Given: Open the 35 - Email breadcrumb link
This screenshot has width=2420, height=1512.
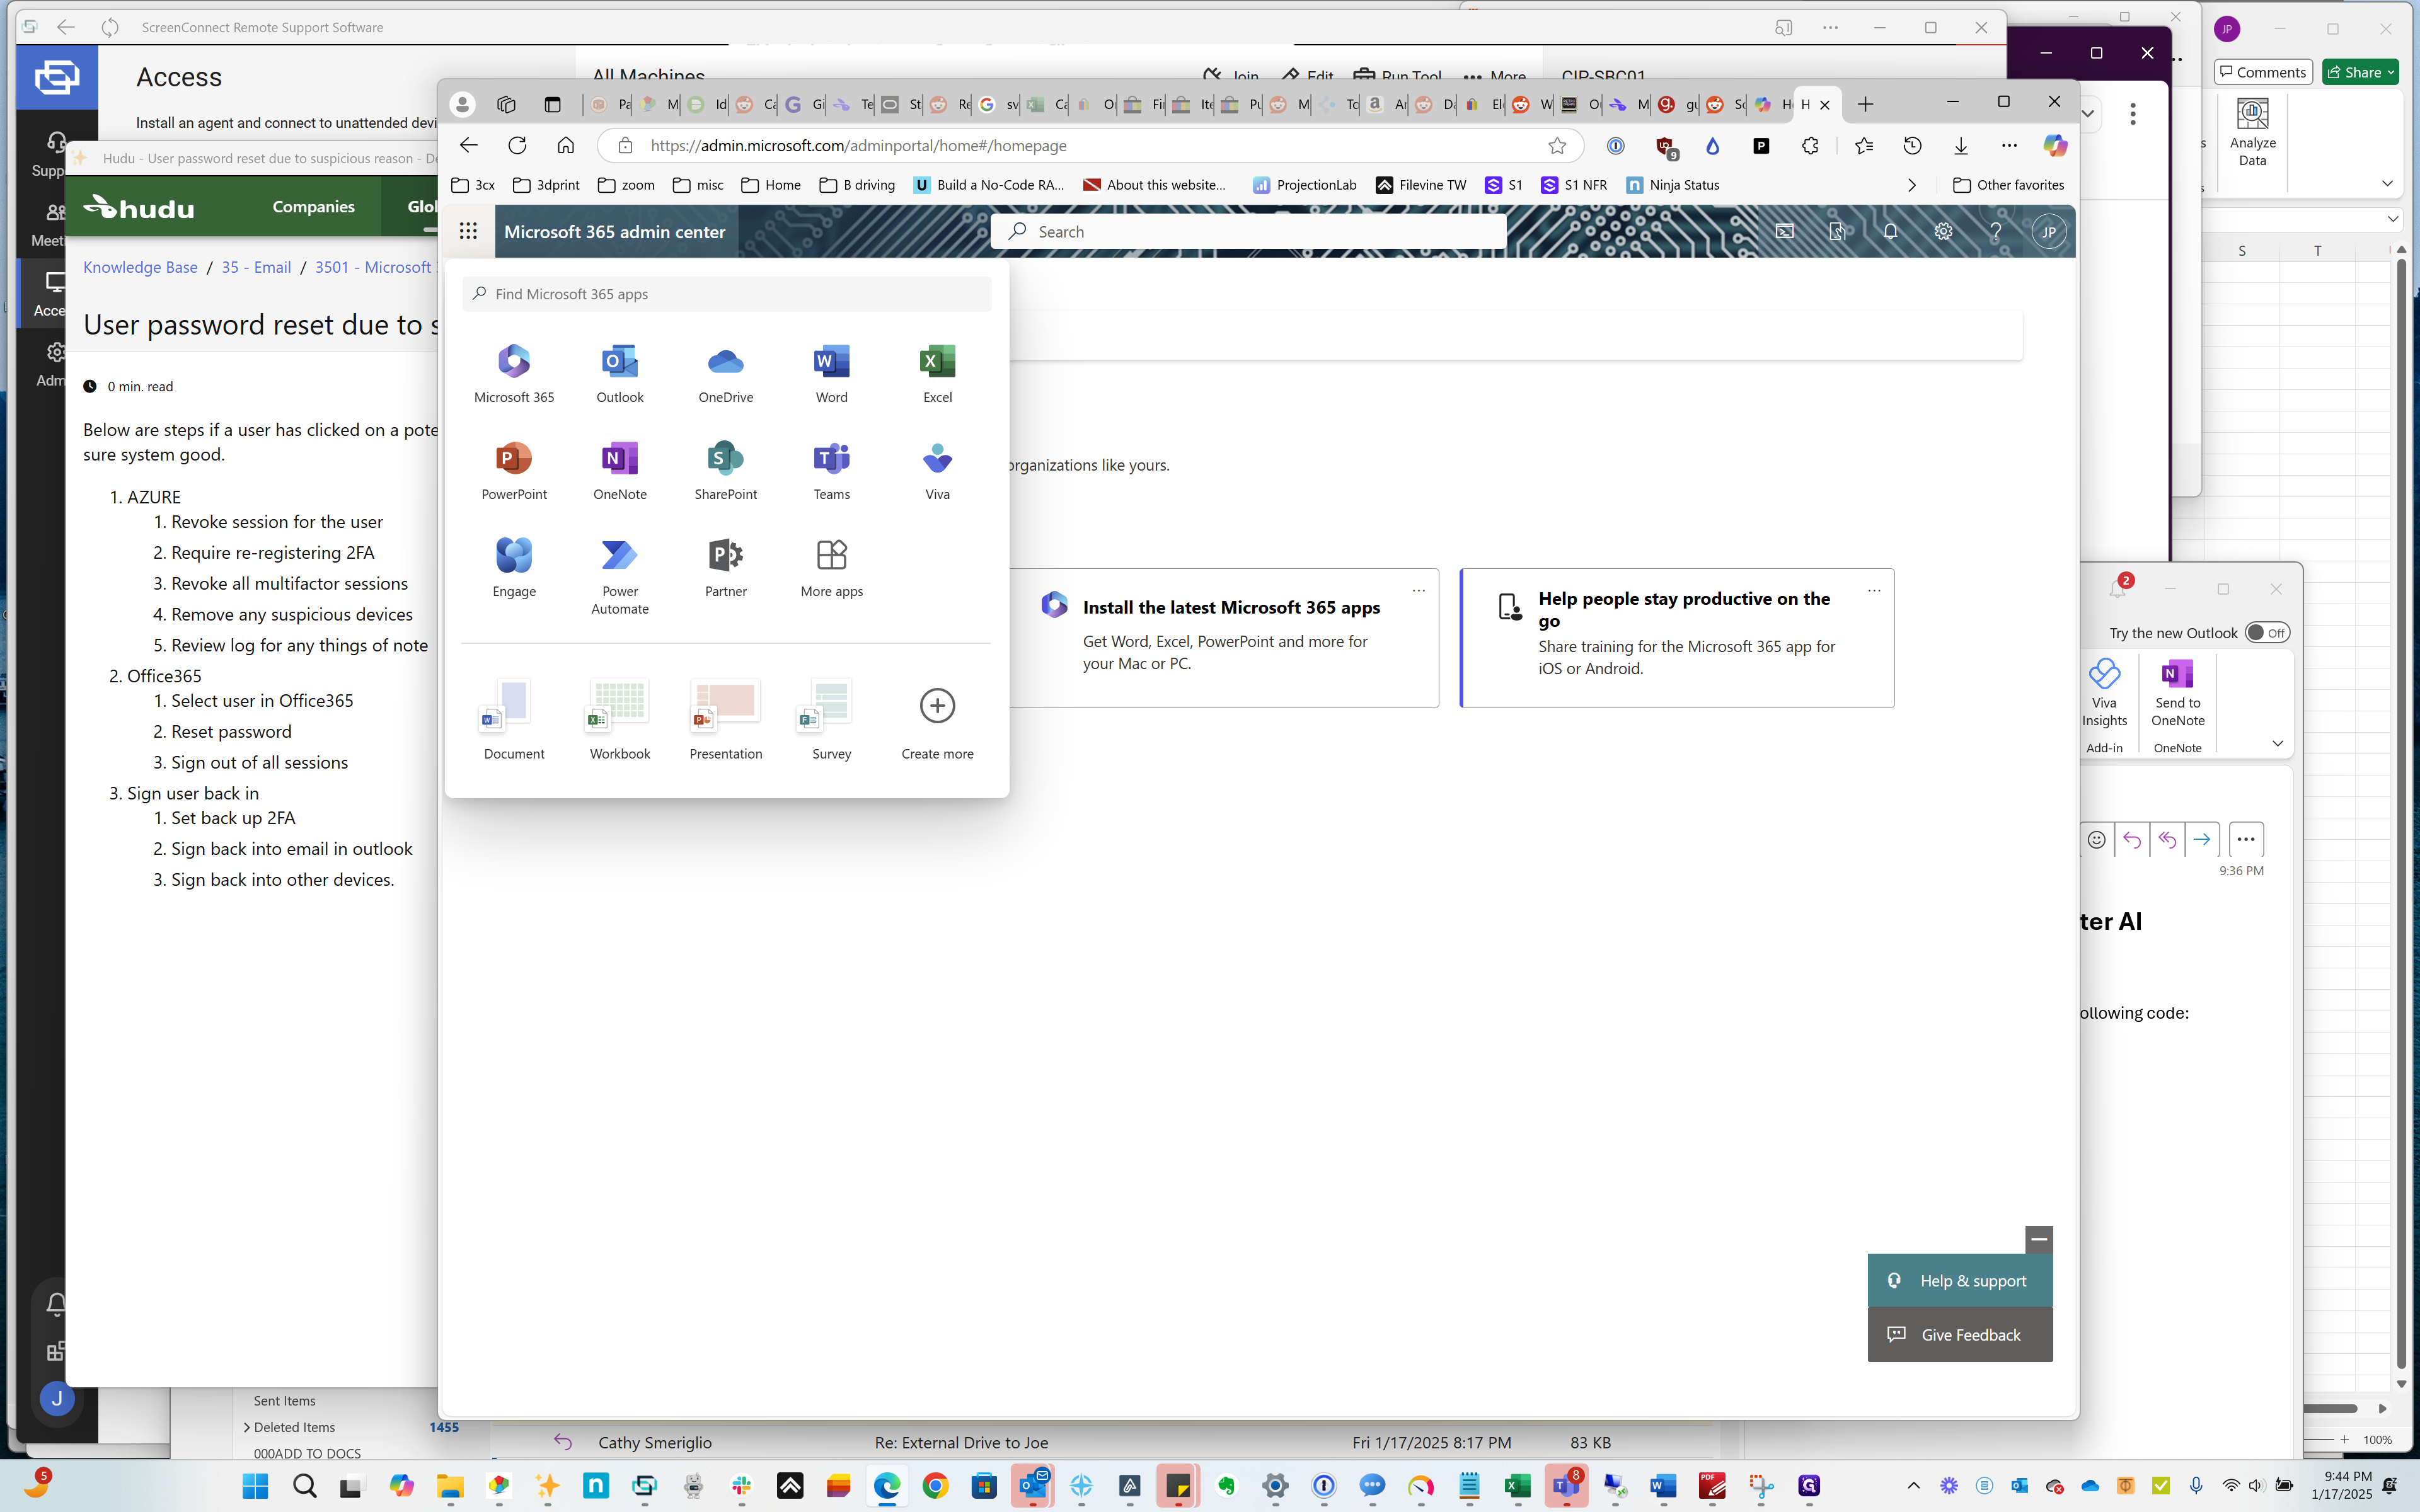Looking at the screenshot, I should click(x=256, y=267).
